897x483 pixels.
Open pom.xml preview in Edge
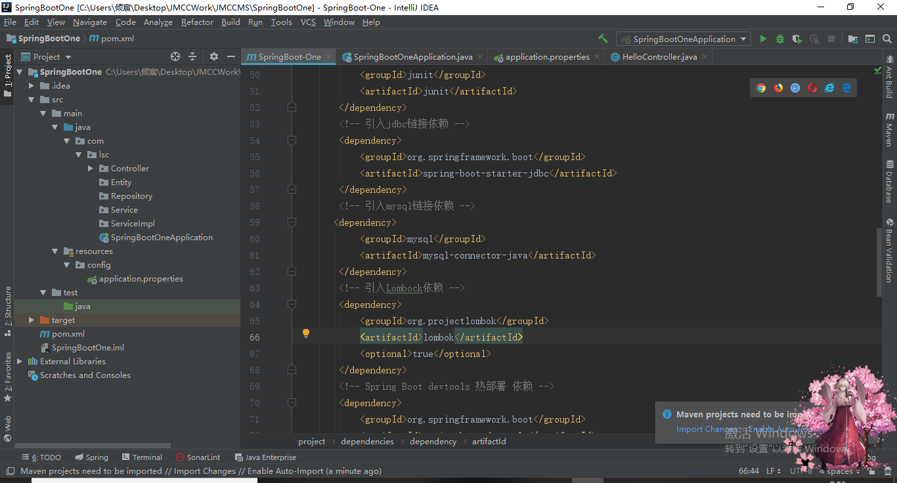pos(846,88)
